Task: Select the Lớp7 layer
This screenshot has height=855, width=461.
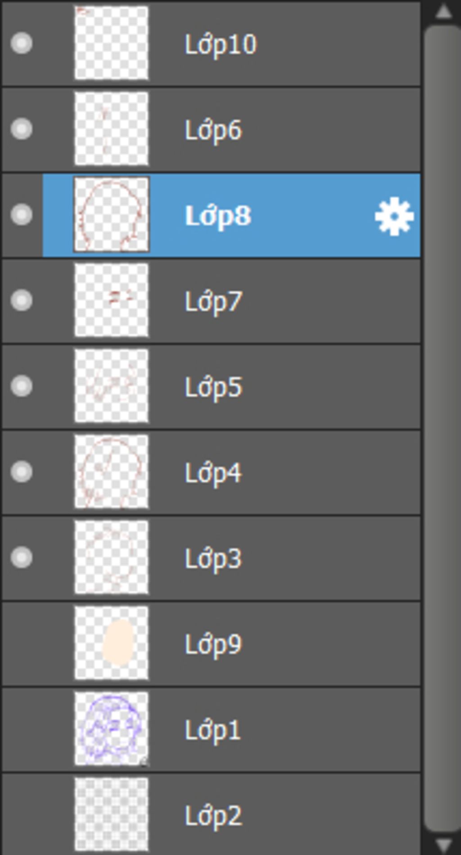Action: (x=213, y=301)
